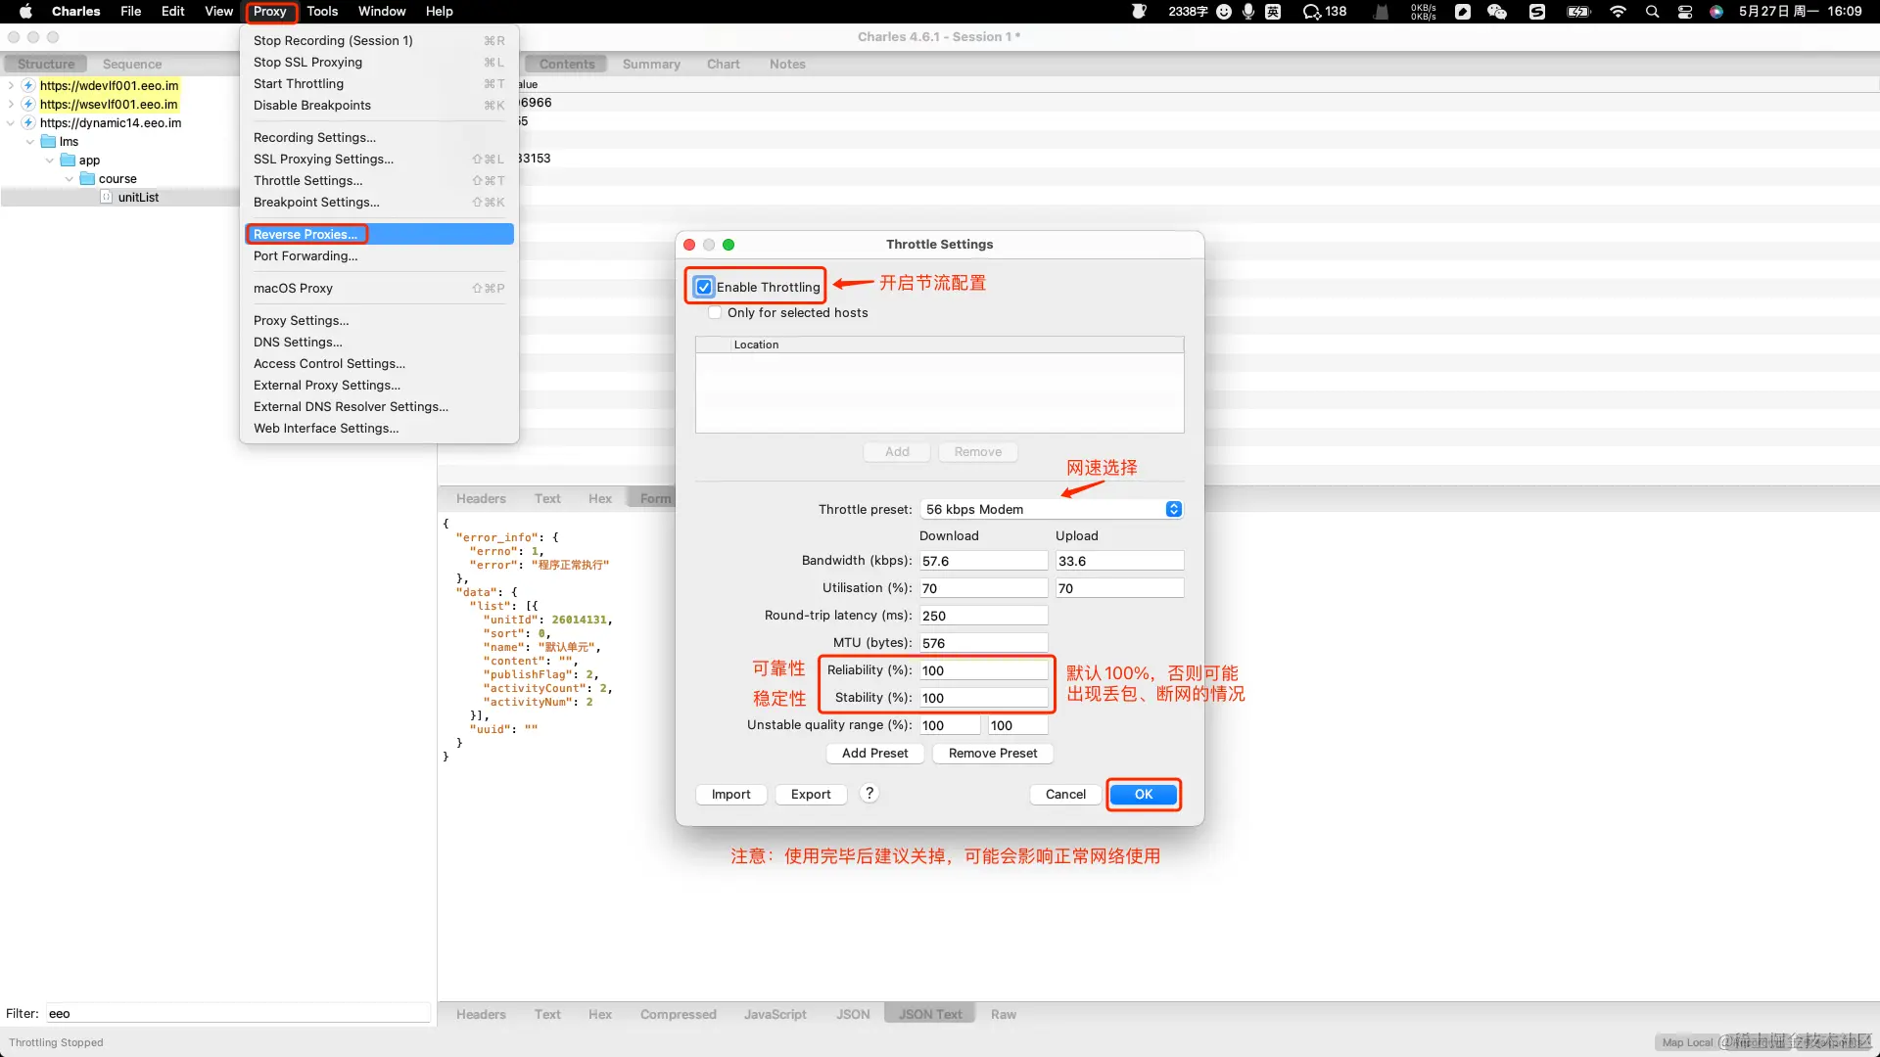
Task: Click the battery status icon
Action: (x=1578, y=12)
